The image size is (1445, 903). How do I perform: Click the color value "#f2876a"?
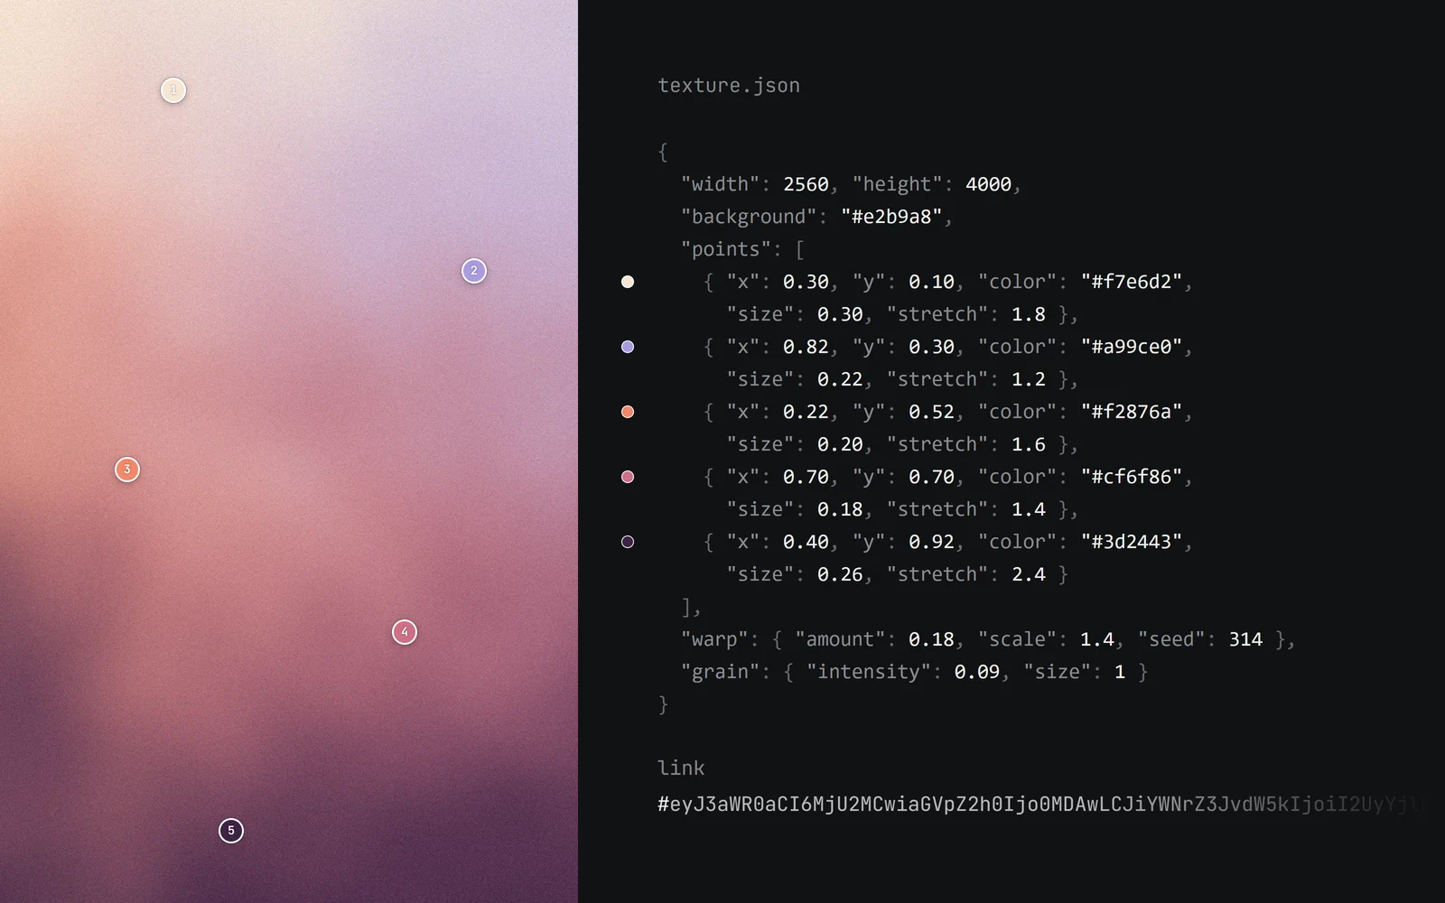[x=1132, y=412]
